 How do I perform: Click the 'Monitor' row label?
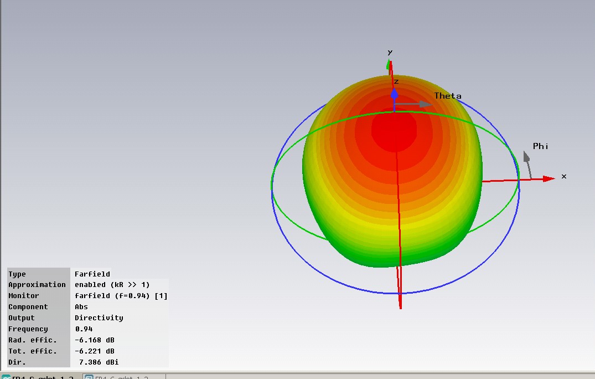pos(24,295)
